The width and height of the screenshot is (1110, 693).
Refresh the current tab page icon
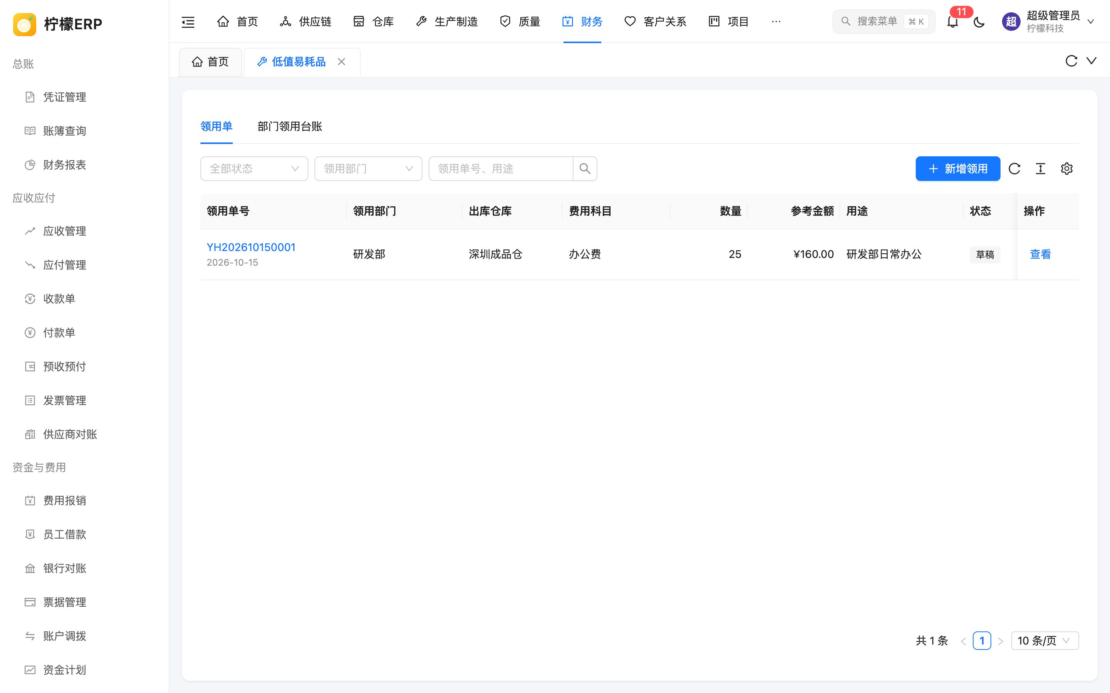(1071, 61)
